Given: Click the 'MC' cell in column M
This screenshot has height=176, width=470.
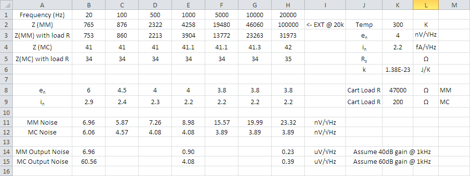Looking at the screenshot, I should click(x=454, y=102).
